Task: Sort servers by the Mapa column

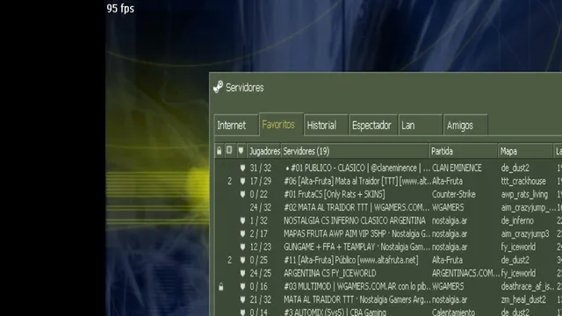Action: (525, 151)
